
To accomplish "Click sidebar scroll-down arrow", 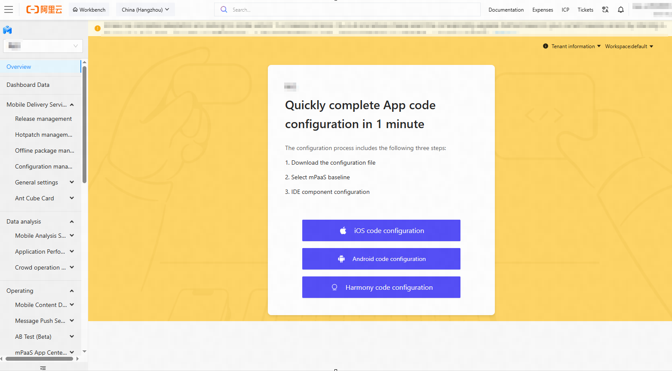I will 84,351.
